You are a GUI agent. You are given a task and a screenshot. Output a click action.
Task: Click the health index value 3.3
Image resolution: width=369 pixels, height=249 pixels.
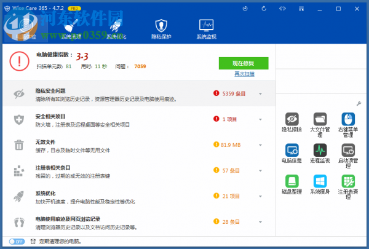pos(82,57)
